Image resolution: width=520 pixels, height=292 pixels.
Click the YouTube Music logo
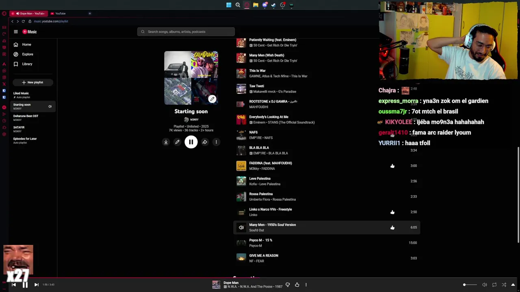[29, 32]
